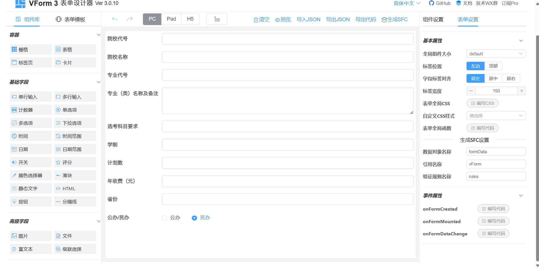Click the 院校名称 input field
This screenshot has width=539, height=268.
click(288, 57)
